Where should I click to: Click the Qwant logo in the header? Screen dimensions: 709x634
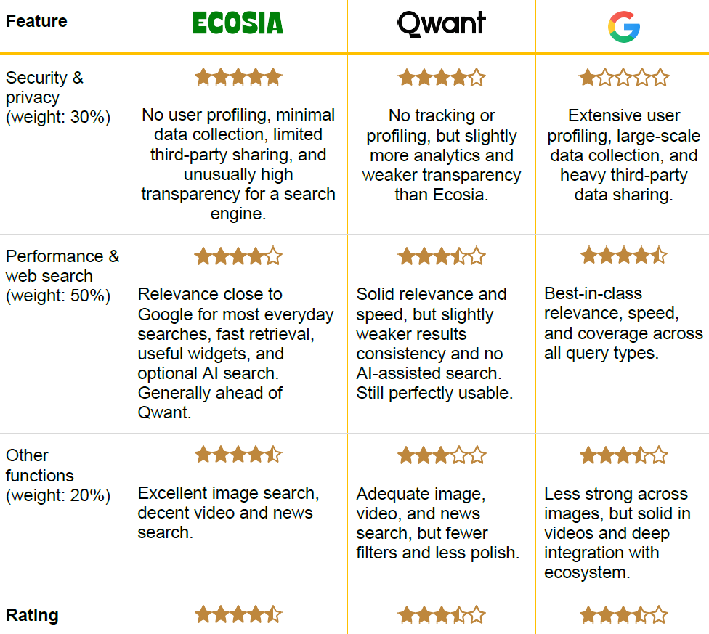(441, 24)
